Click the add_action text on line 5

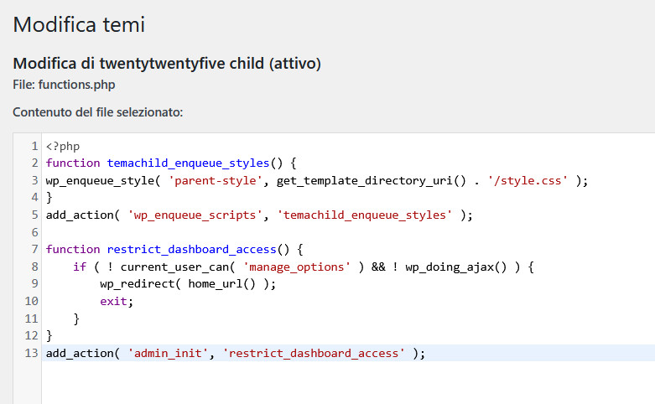click(80, 215)
